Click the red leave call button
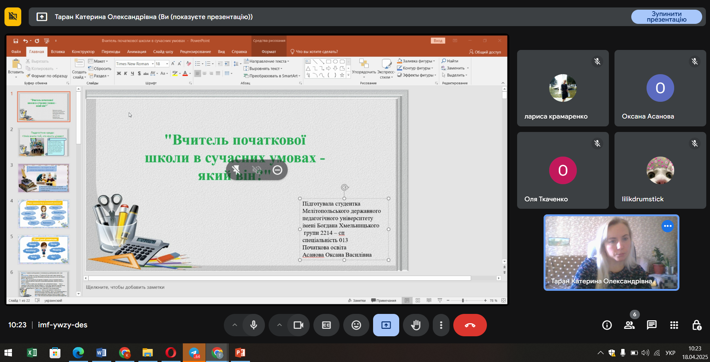Screen dimensions: 710x362 470,325
